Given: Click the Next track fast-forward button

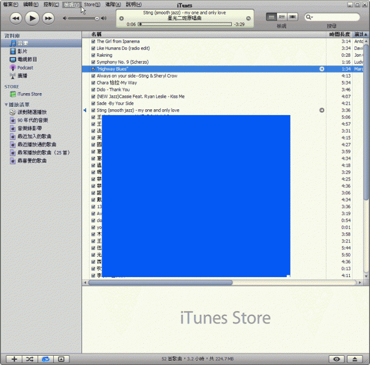Looking at the screenshot, I should (49, 19).
